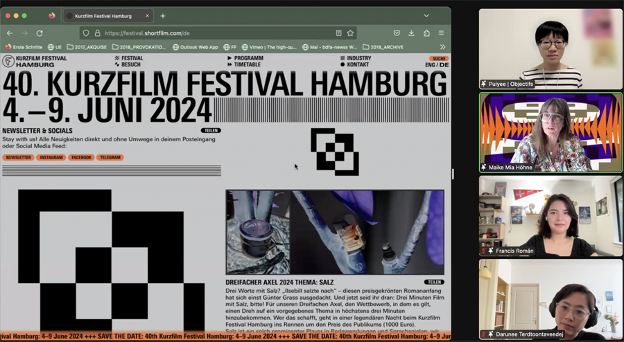The height and width of the screenshot is (342, 624).
Task: Open the 2018_ARCHIVE bookmarks folder
Action: click(383, 47)
